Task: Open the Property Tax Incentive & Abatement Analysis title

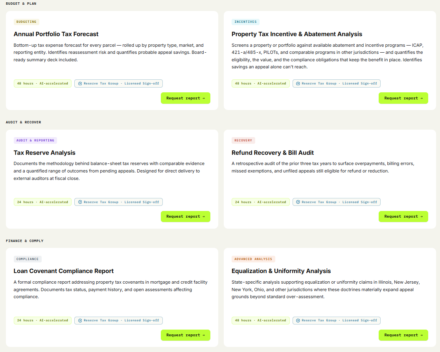Action: point(297,34)
